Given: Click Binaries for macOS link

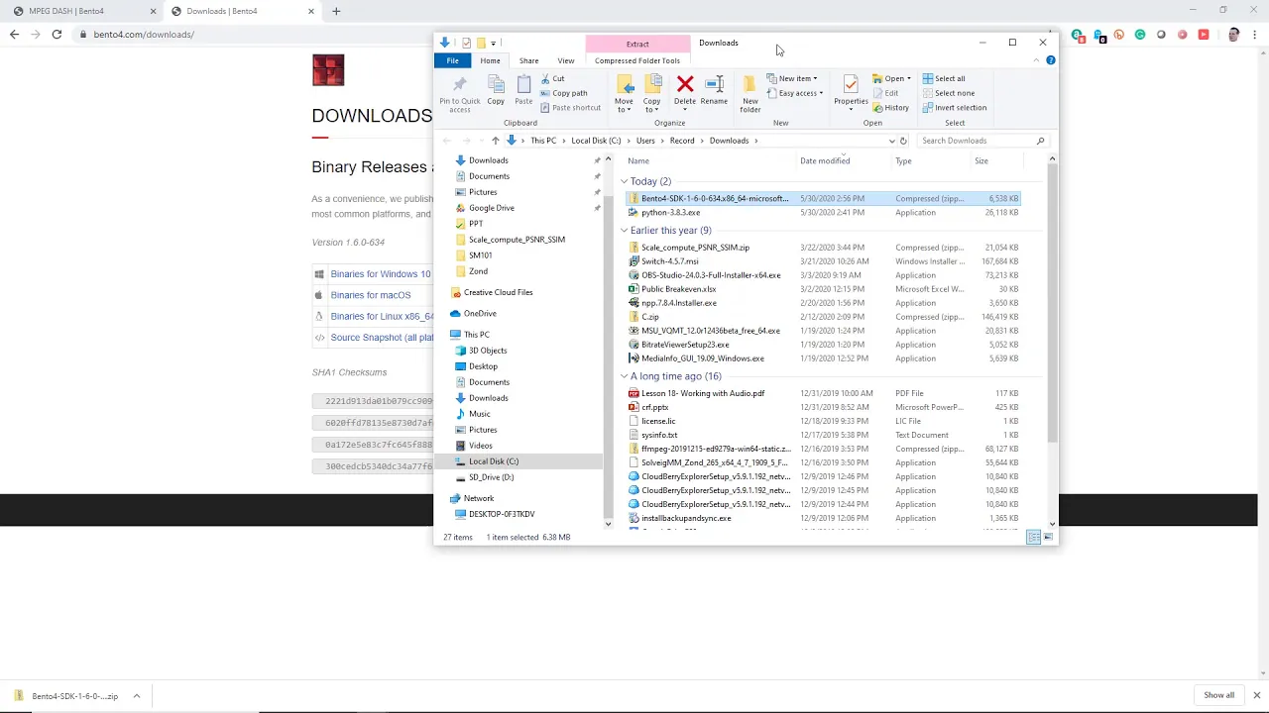Looking at the screenshot, I should click(371, 295).
